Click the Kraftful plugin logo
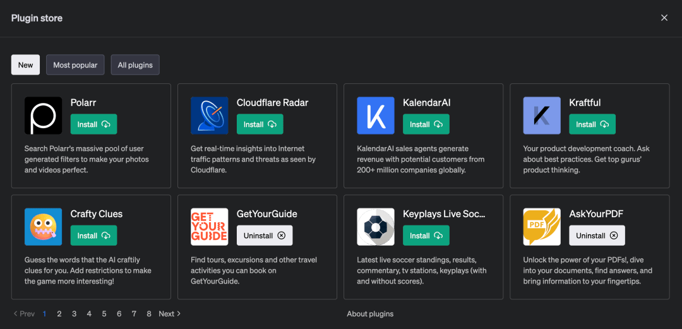The width and height of the screenshot is (682, 329). [541, 116]
